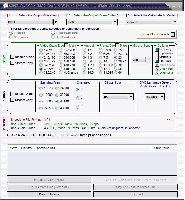Toggle Video Scale Size More checkbox
Image resolution: width=185 pixels, height=200 pixels.
coord(66,45)
